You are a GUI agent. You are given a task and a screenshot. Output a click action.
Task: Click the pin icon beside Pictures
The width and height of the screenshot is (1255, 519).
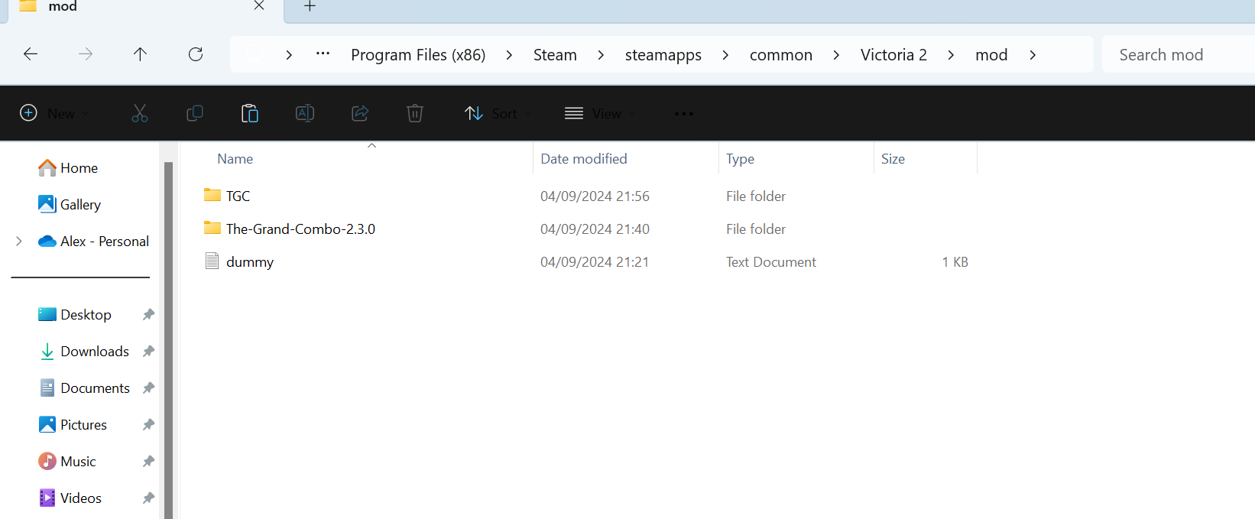point(148,424)
